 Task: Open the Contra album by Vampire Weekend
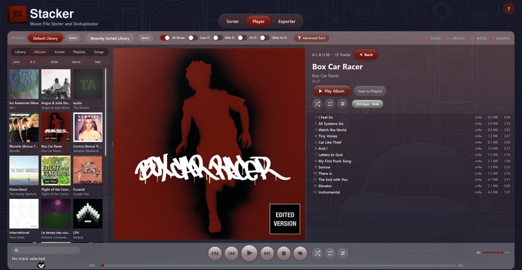coord(88,127)
